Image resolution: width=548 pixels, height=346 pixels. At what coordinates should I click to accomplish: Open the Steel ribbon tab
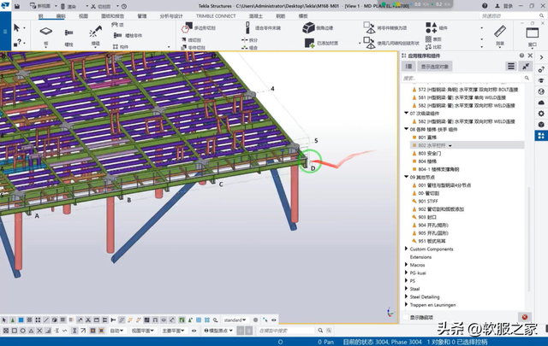(41, 16)
